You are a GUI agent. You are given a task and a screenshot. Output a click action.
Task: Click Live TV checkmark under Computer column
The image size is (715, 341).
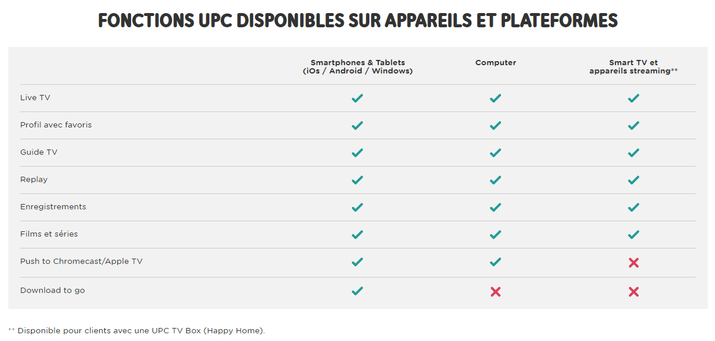click(496, 98)
